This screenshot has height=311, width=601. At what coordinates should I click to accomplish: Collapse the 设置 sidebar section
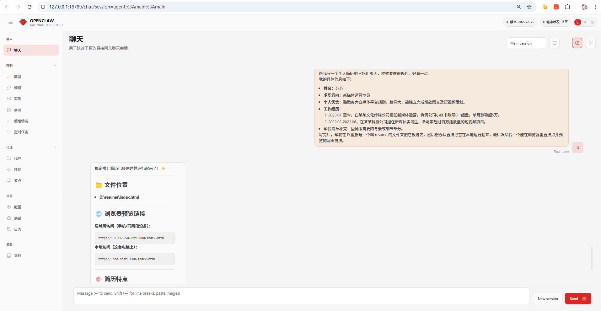point(55,196)
